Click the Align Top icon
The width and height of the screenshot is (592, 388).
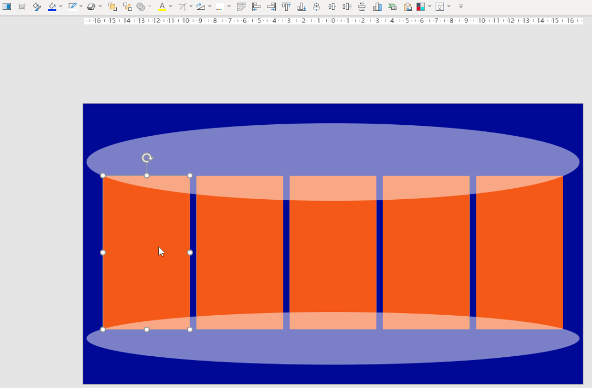coord(286,7)
